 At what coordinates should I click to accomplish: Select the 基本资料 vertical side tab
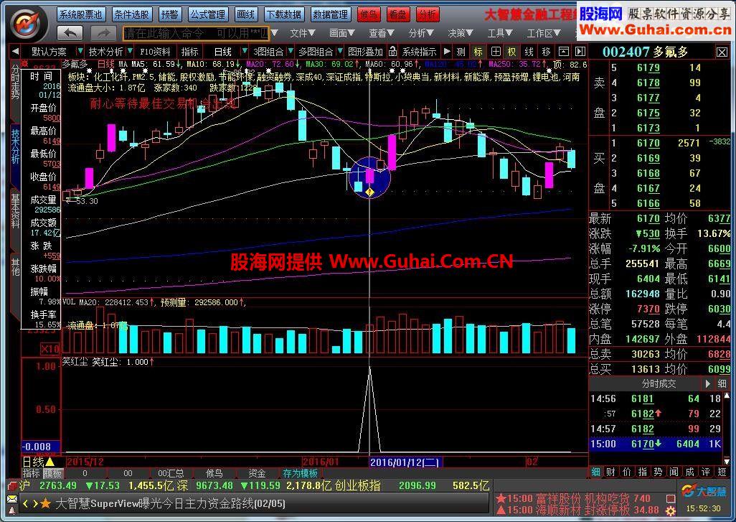pos(16,210)
